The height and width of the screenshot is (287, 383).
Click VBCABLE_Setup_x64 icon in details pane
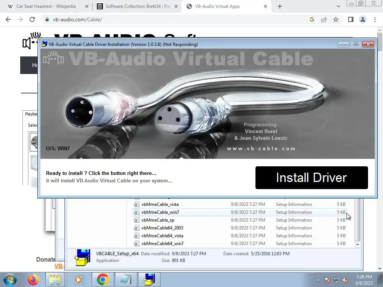(x=82, y=257)
